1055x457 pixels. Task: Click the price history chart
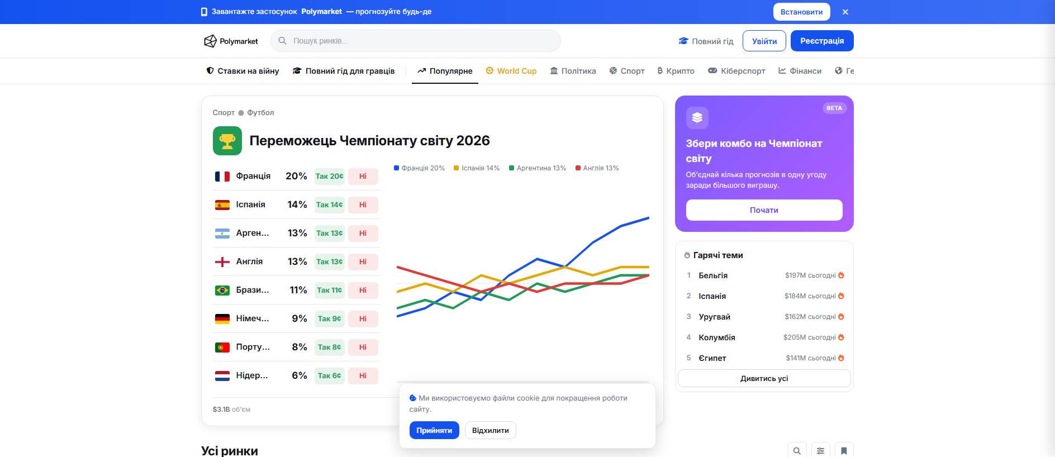(x=523, y=279)
